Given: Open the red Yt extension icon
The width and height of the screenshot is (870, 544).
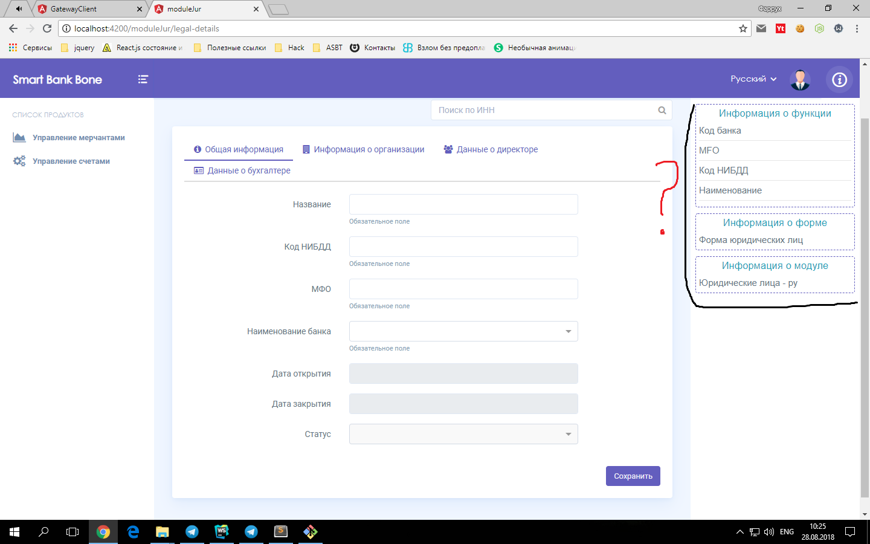Looking at the screenshot, I should [781, 28].
